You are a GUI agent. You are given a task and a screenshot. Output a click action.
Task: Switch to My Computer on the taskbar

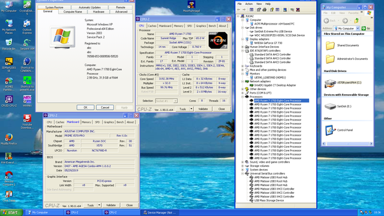tap(44, 212)
